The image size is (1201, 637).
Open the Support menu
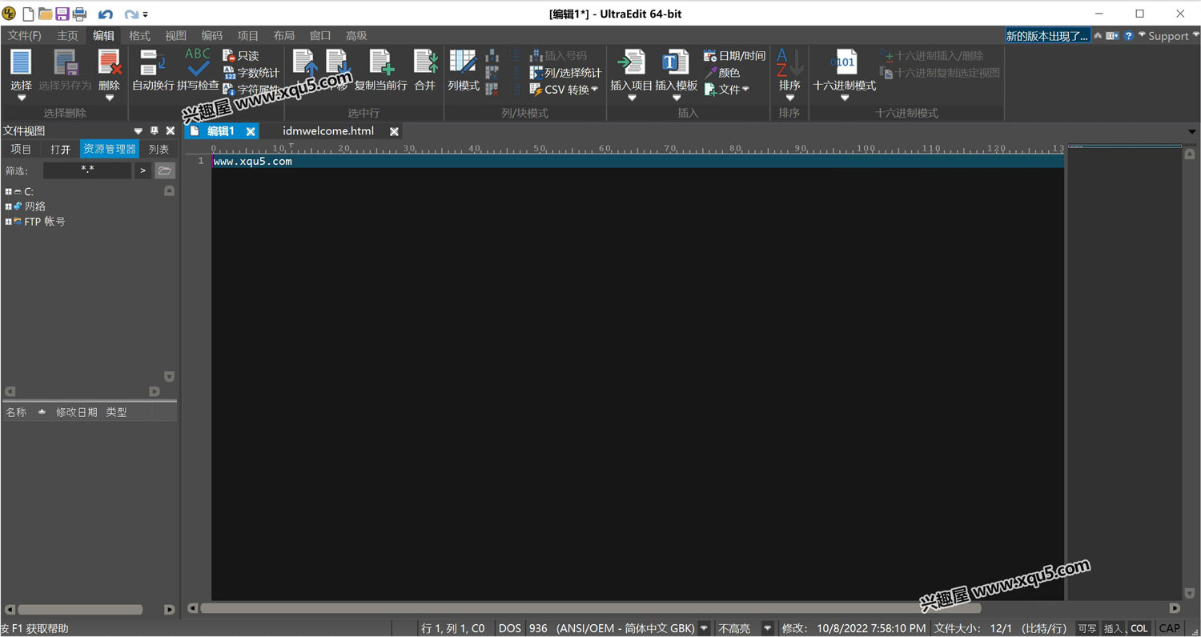(x=1169, y=36)
